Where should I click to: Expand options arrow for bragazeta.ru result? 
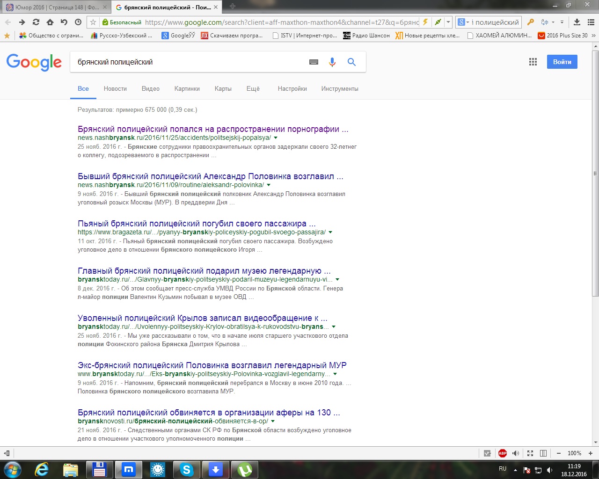click(330, 232)
